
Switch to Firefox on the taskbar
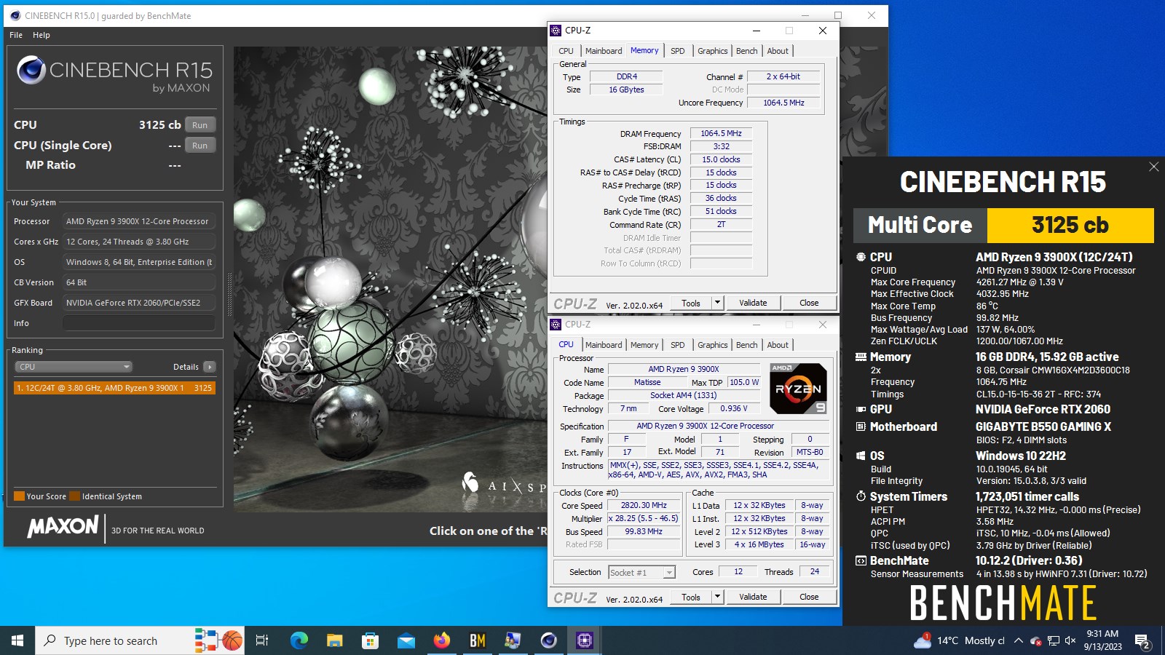pyautogui.click(x=441, y=640)
